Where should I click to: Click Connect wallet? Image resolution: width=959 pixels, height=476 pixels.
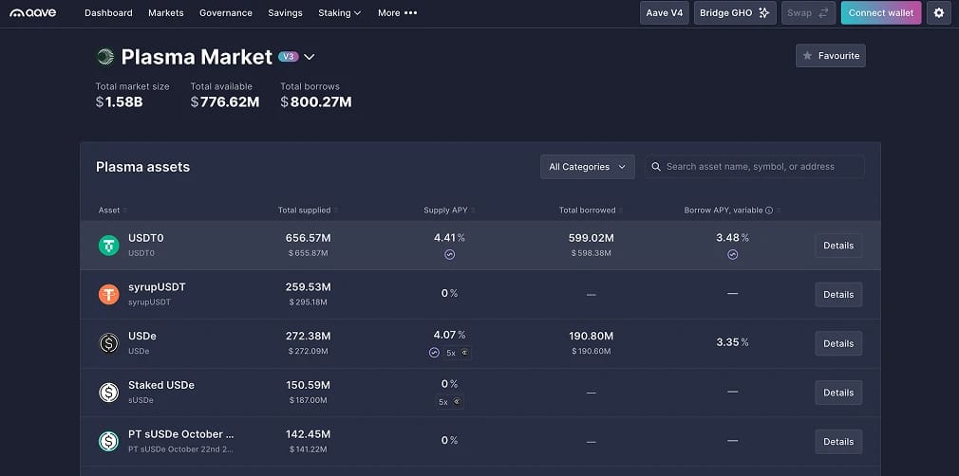(x=881, y=13)
